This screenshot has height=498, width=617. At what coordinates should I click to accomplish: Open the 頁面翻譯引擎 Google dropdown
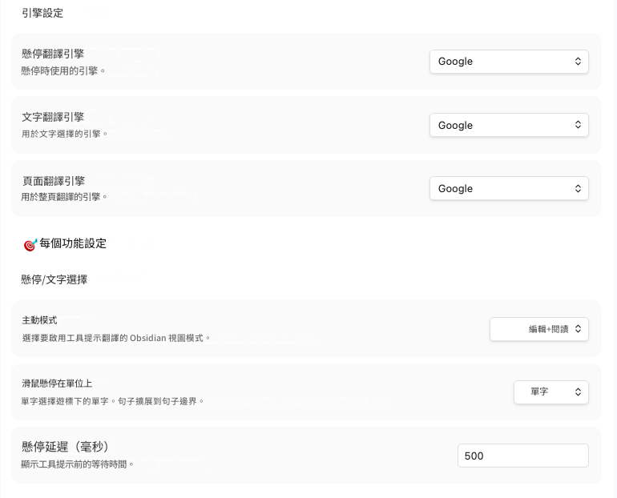pyautogui.click(x=509, y=188)
